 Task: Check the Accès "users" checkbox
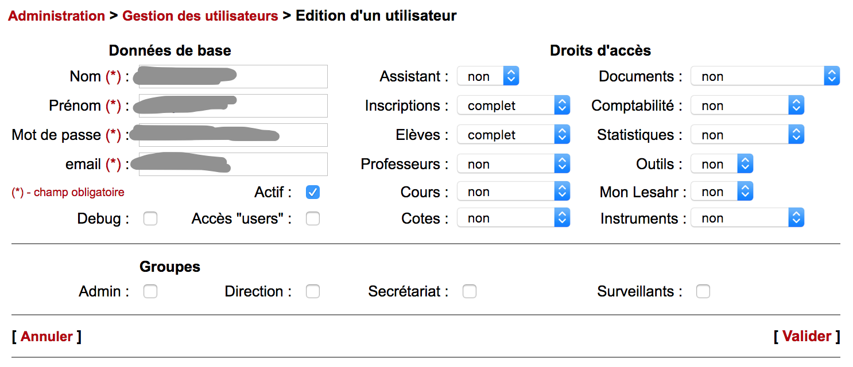pos(313,218)
